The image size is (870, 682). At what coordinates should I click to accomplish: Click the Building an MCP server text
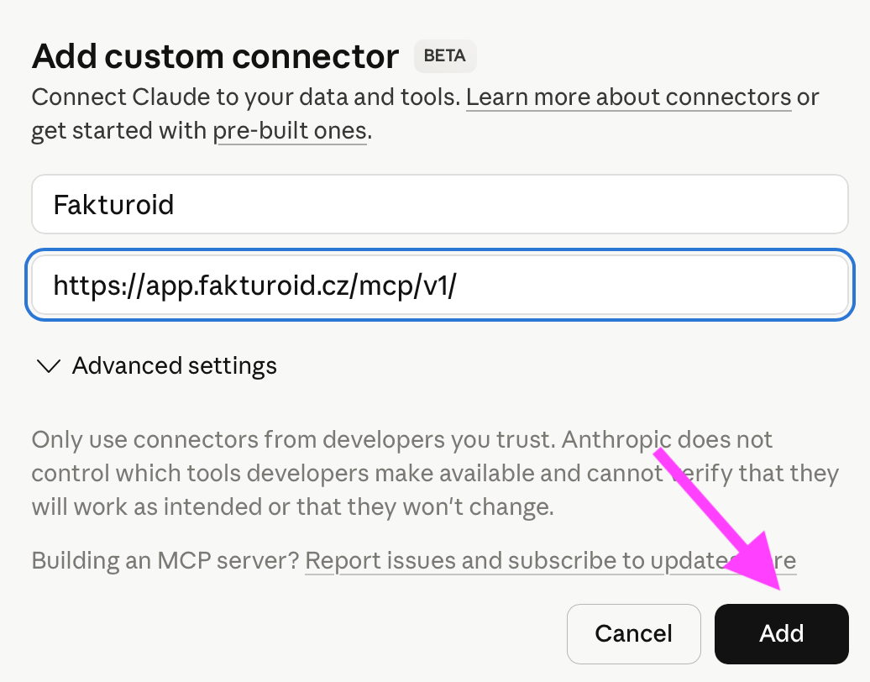click(x=165, y=560)
